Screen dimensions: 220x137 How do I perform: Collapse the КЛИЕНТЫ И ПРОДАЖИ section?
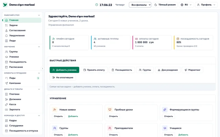pyautogui.click(x=39, y=73)
